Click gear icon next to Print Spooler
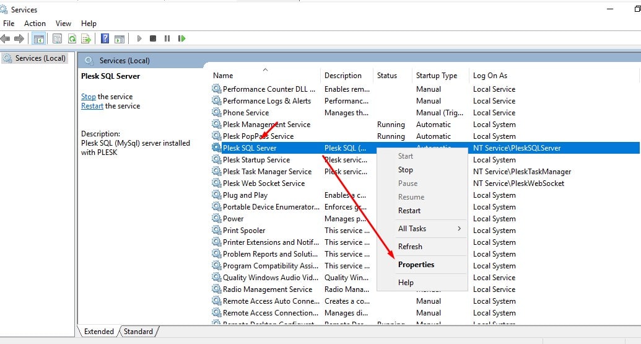 216,231
